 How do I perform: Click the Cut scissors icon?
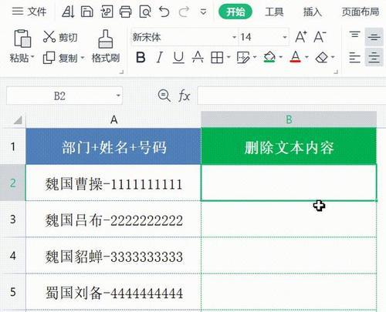point(49,36)
